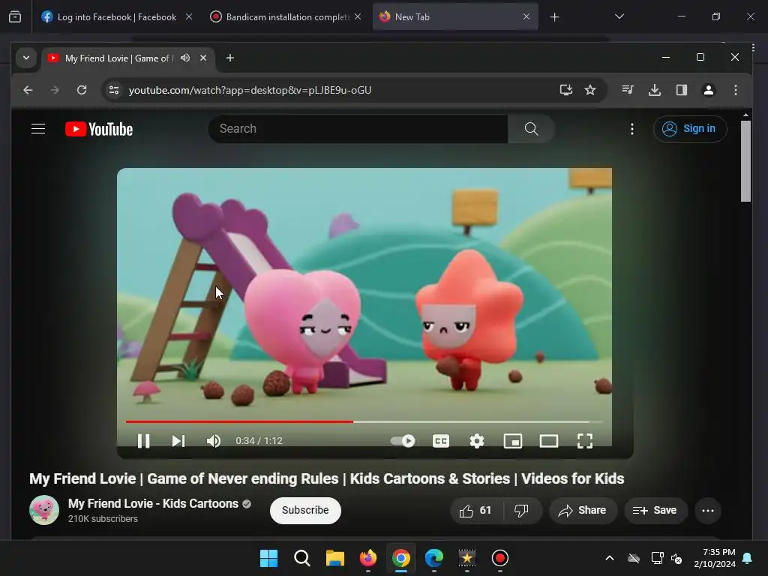Bookmark this page star icon
The image size is (768, 576).
pos(590,90)
